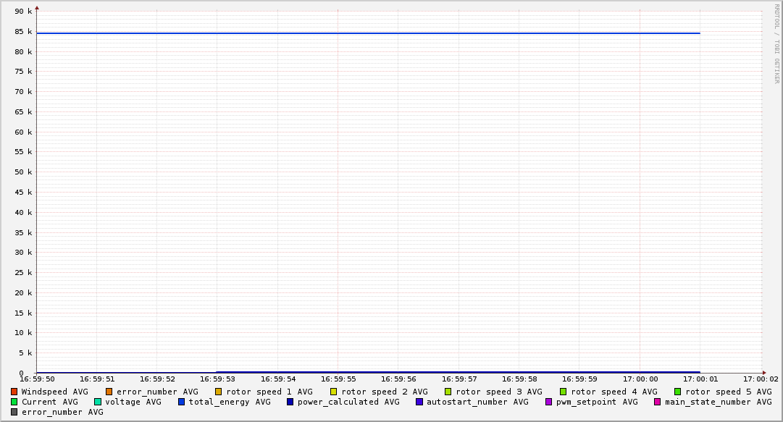Image resolution: width=783 pixels, height=422 pixels.
Task: Click the power_calculated AVG legend label
Action: [348, 402]
